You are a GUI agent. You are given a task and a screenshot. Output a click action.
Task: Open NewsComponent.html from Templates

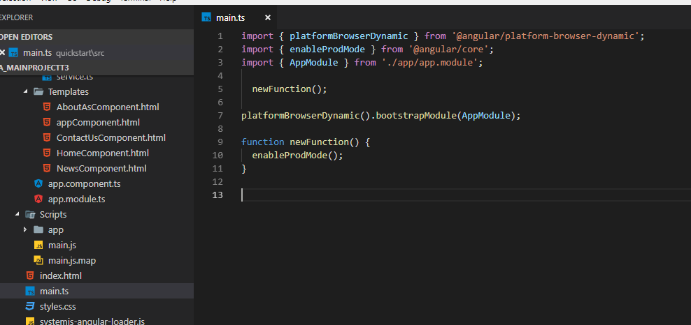pos(101,169)
